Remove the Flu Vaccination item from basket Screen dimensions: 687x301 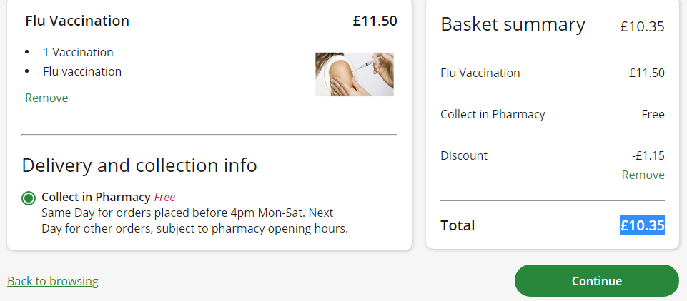pyautogui.click(x=46, y=98)
